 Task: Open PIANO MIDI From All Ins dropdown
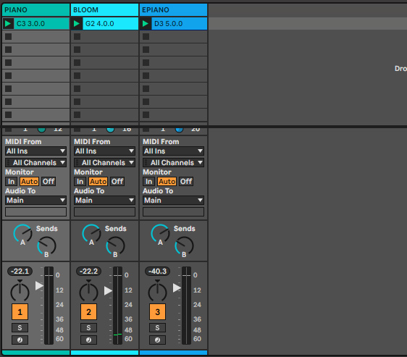pyautogui.click(x=35, y=151)
